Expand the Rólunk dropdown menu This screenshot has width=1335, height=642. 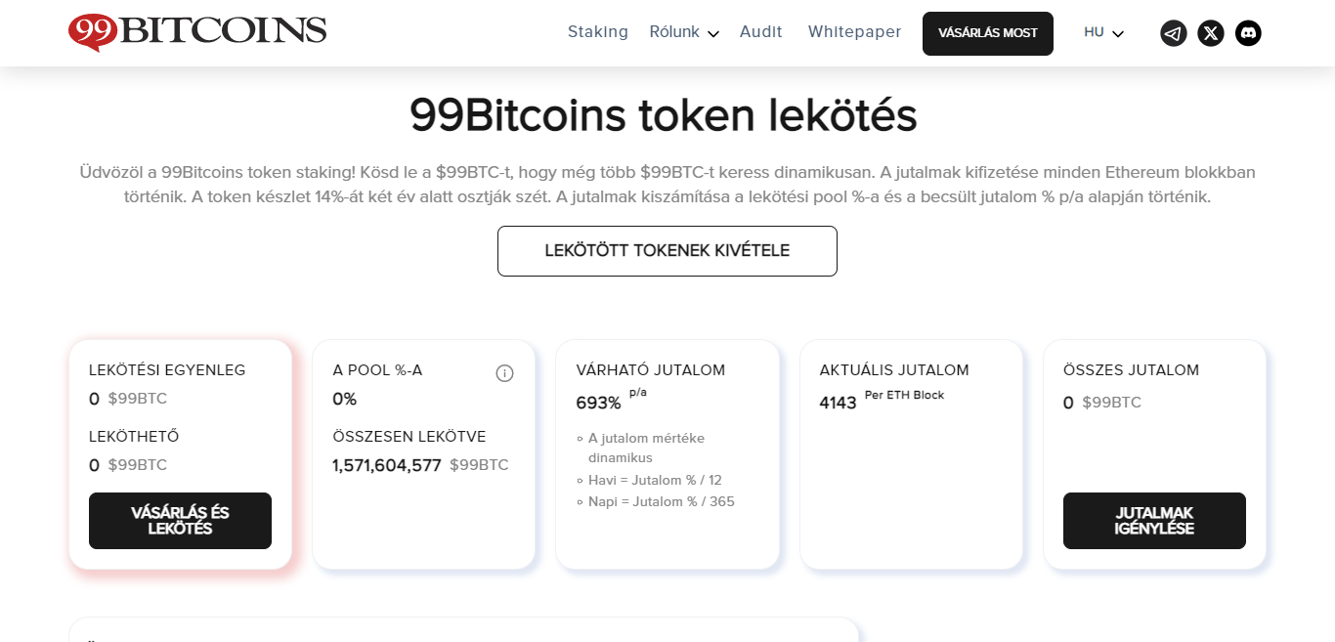tap(684, 32)
